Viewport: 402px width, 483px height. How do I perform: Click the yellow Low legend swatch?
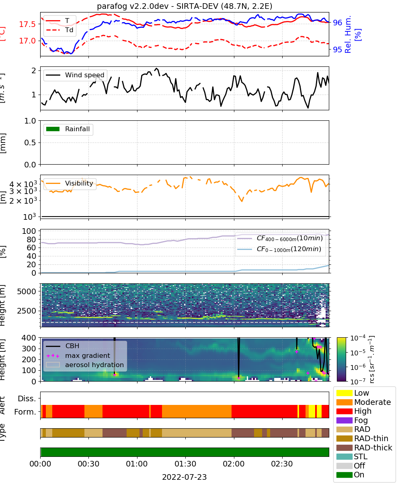[344, 393]
